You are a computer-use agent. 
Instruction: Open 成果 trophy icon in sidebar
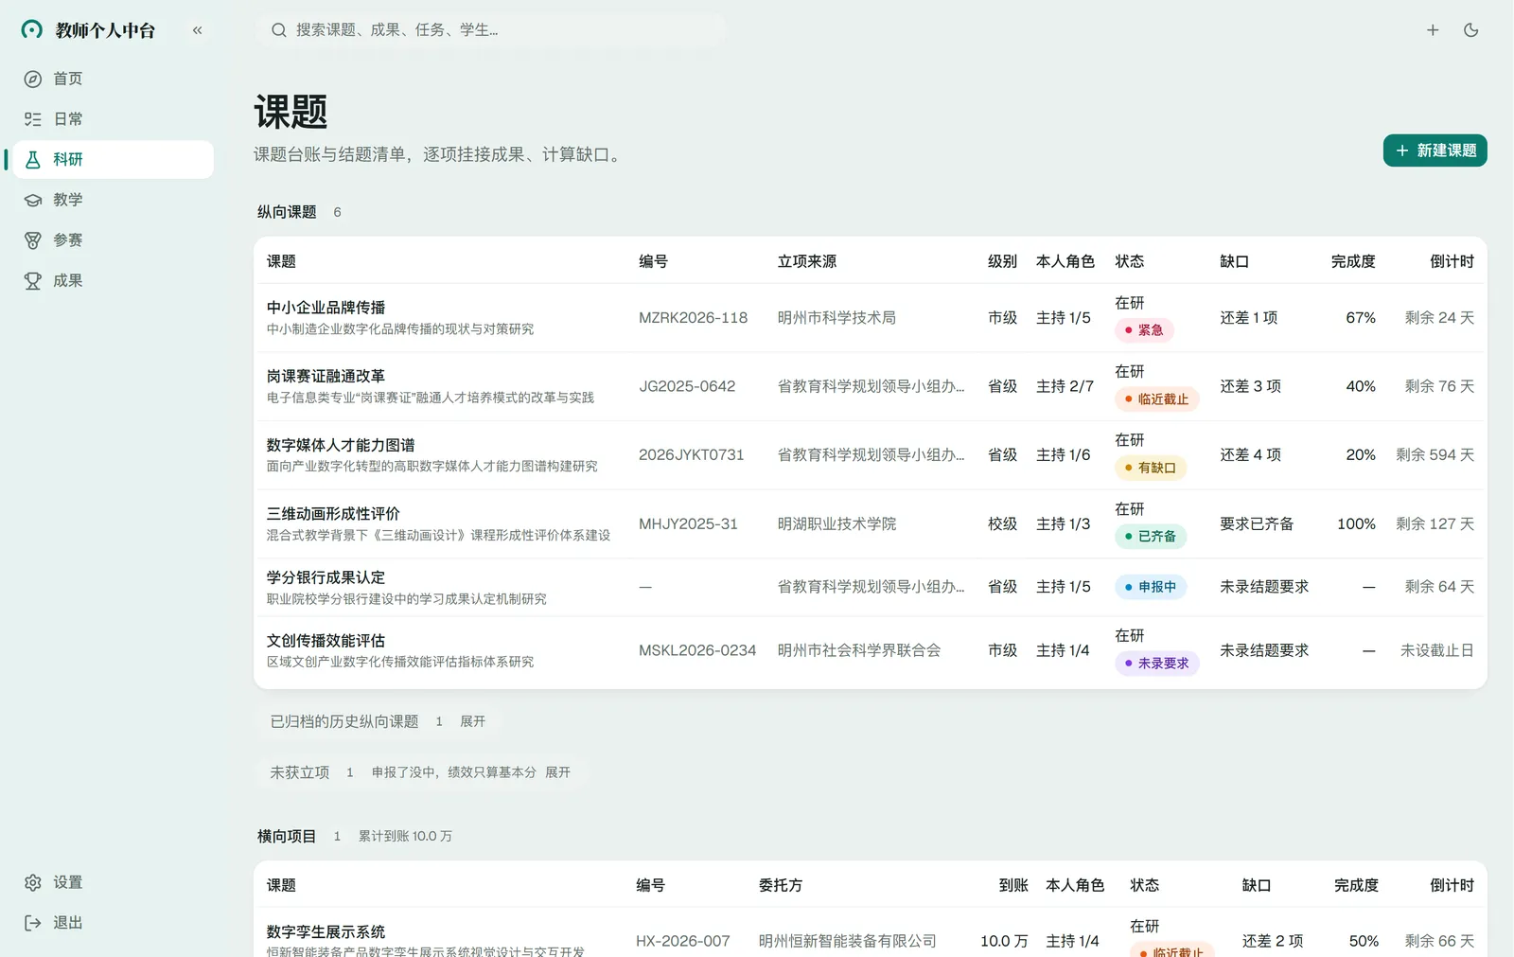pos(33,281)
